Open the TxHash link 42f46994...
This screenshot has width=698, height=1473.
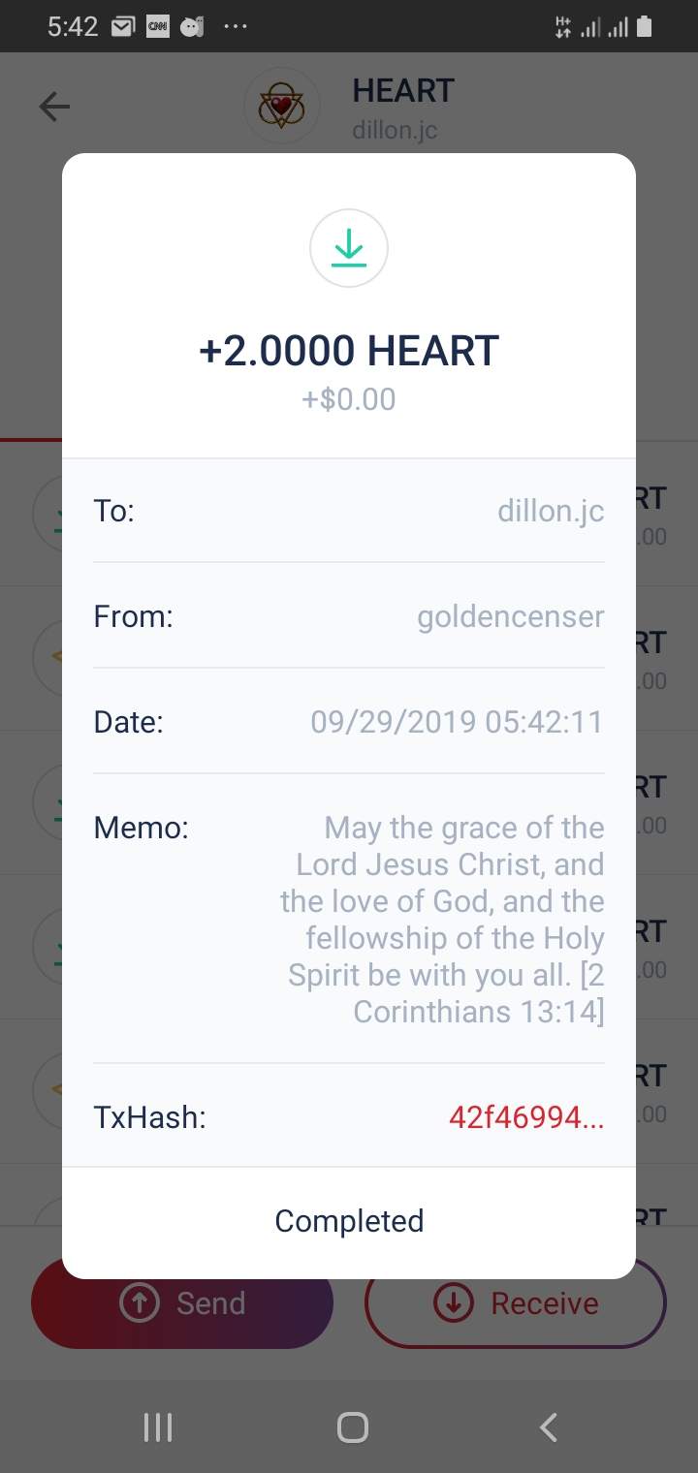[525, 1117]
